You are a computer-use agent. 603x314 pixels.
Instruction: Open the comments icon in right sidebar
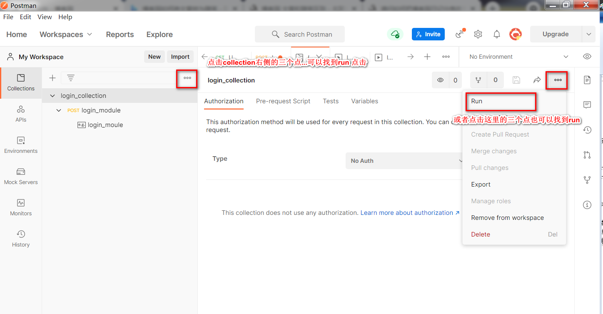click(587, 105)
